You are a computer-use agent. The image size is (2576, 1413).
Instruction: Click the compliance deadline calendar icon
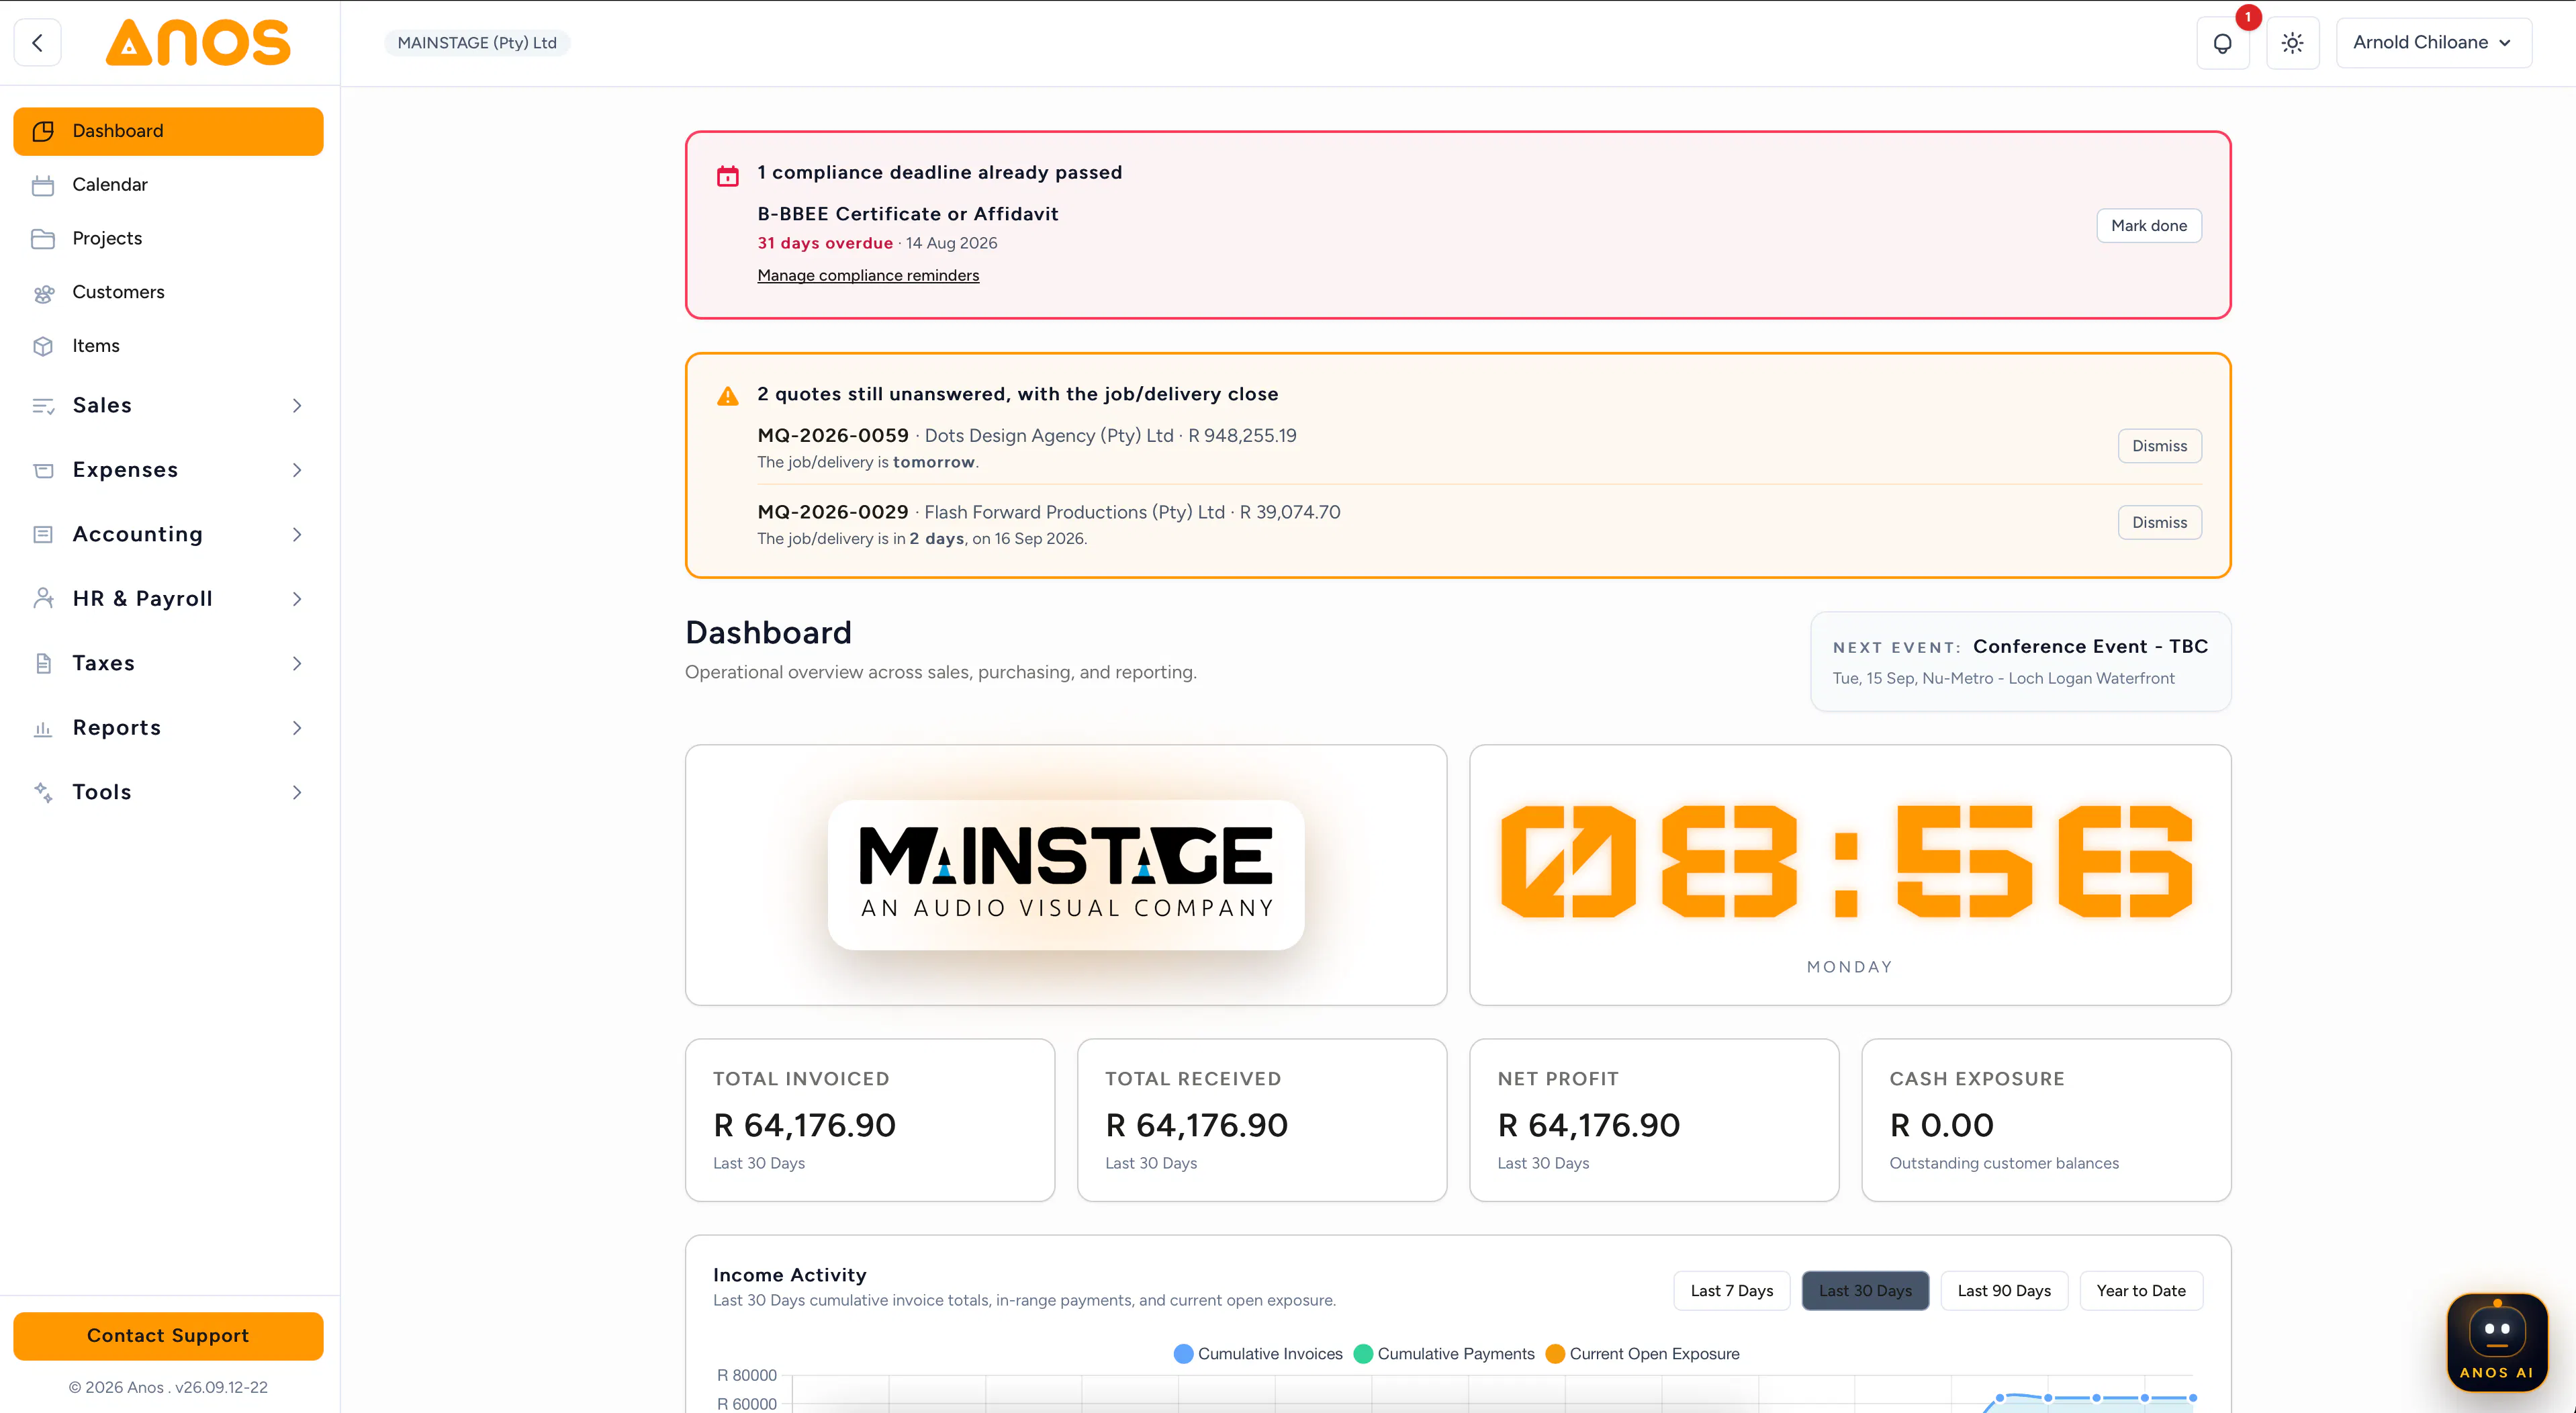click(x=728, y=176)
